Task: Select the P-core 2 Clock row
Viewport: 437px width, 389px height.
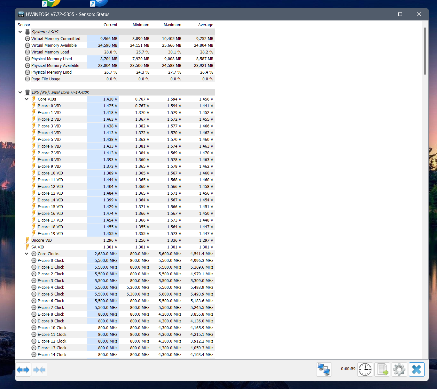Action: (115, 274)
